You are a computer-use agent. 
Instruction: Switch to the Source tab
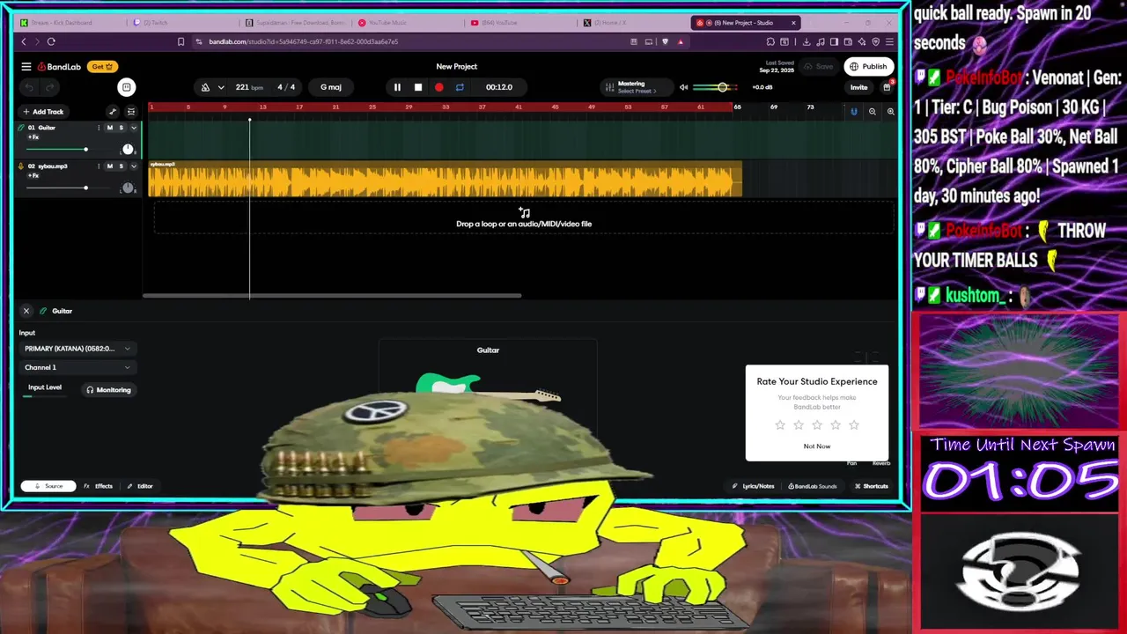pyautogui.click(x=48, y=486)
